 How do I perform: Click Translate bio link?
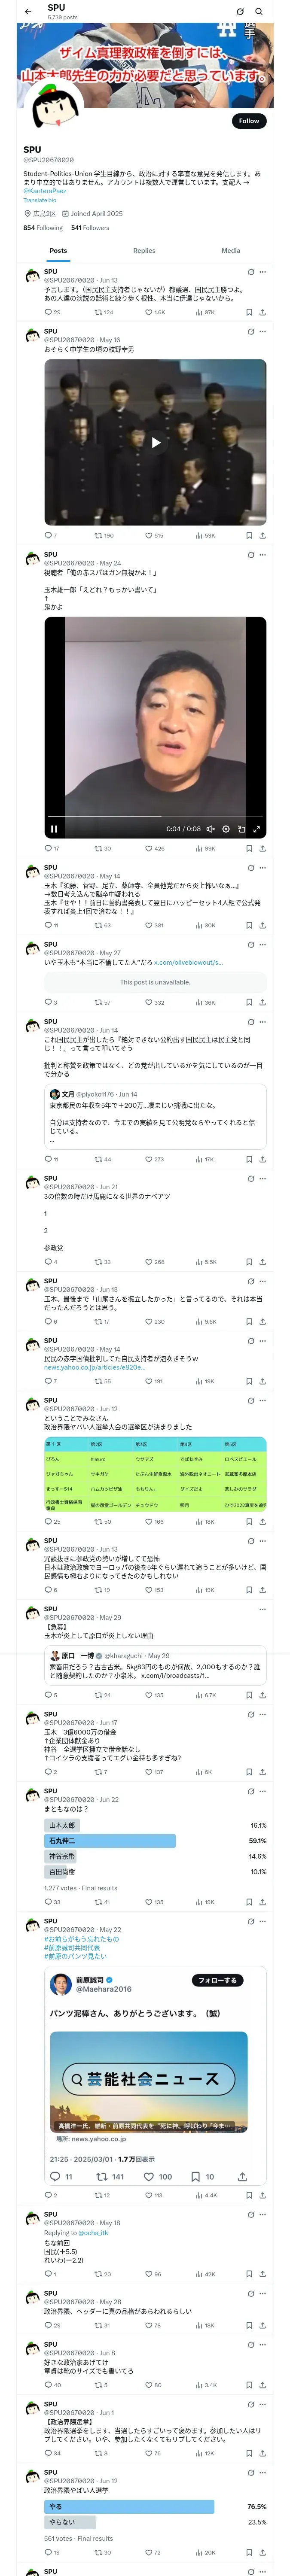click(40, 200)
